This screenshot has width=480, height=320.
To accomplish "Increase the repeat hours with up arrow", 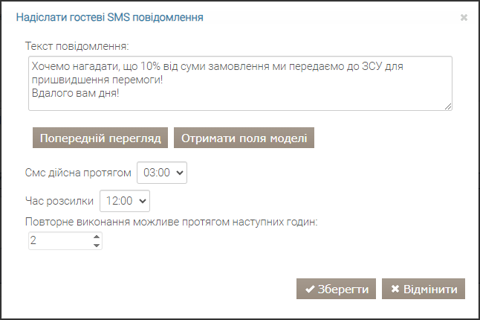I will pyautogui.click(x=97, y=237).
